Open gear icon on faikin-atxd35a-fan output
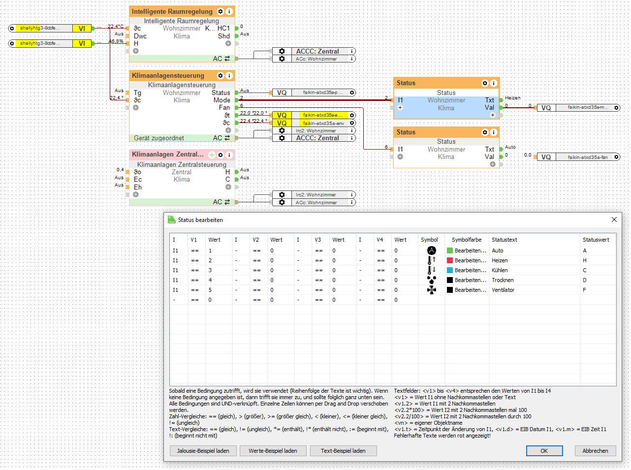This screenshot has height=470, width=631. (x=616, y=157)
